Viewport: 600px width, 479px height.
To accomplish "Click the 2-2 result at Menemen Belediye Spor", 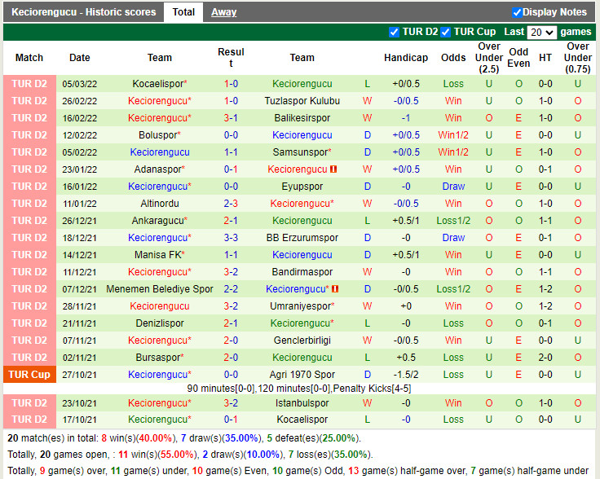I will click(231, 288).
